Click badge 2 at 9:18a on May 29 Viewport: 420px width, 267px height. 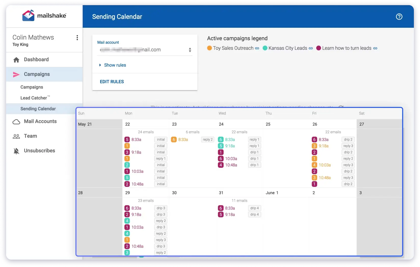[127, 215]
